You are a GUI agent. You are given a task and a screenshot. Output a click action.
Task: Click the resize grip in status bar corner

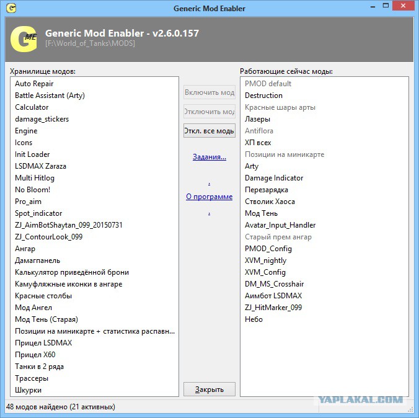(410, 409)
